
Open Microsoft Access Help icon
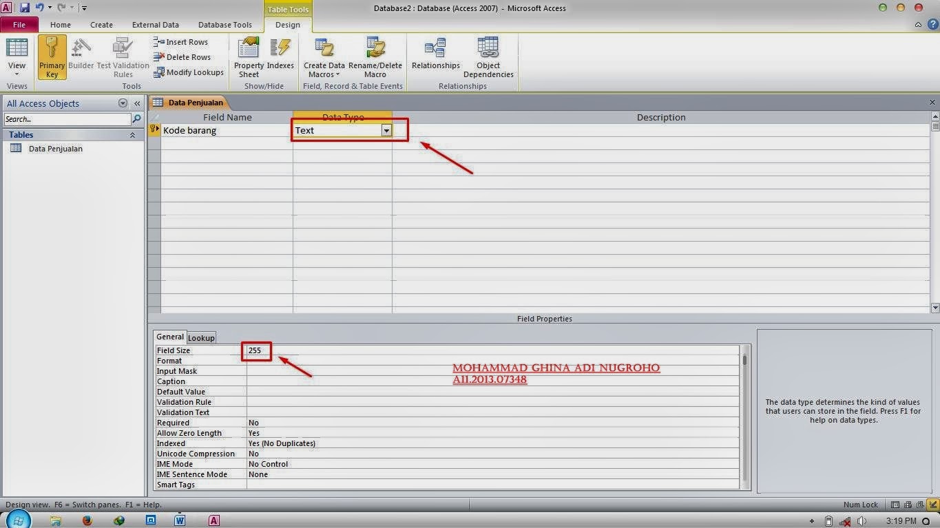932,25
